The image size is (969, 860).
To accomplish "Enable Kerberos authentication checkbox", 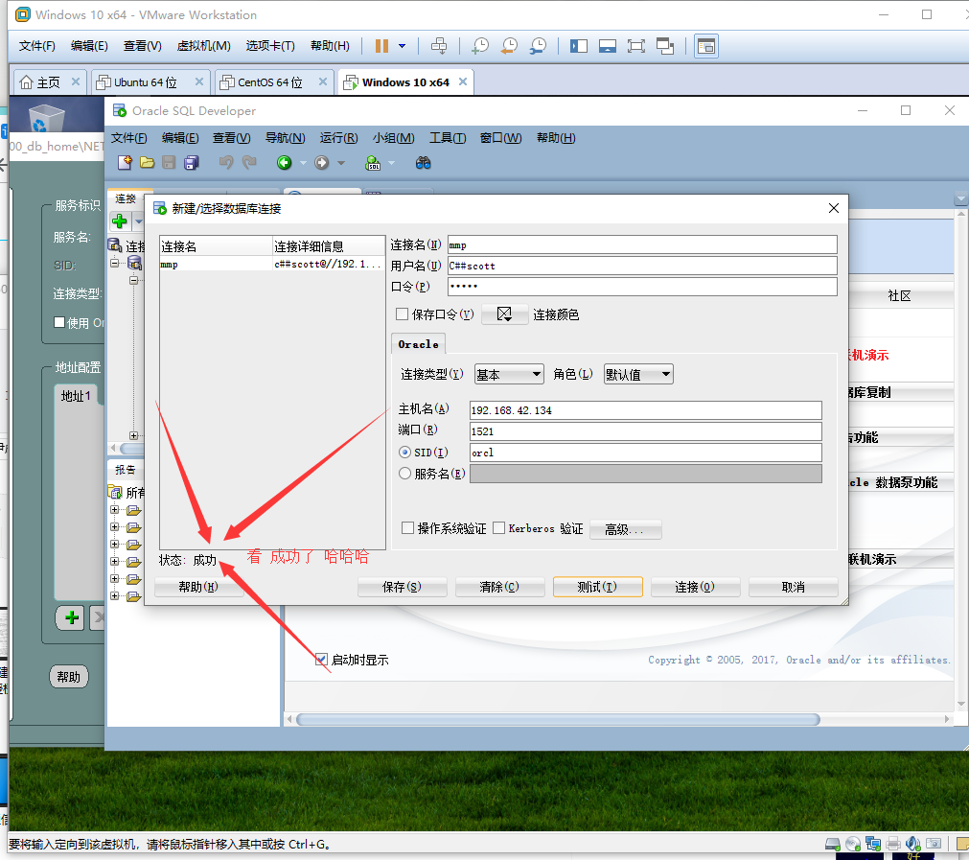I will click(x=498, y=527).
